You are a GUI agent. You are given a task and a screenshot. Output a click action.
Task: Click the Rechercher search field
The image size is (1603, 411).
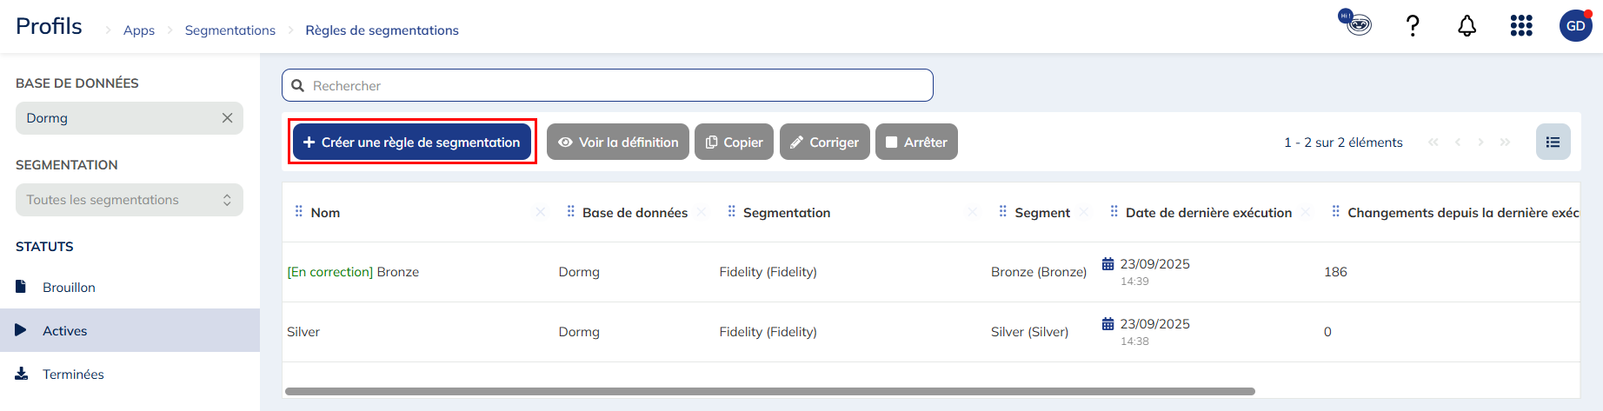(x=609, y=86)
